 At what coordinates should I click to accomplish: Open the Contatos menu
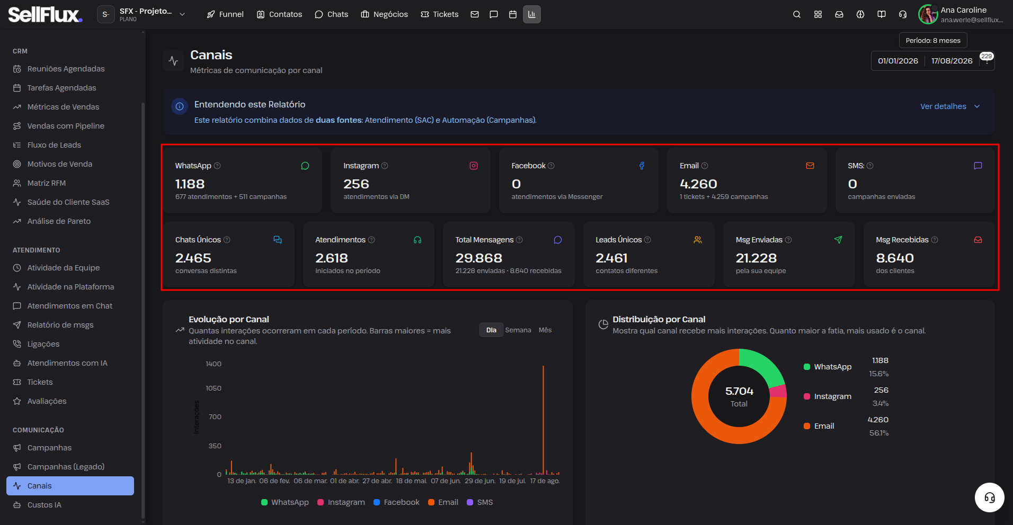pyautogui.click(x=279, y=14)
